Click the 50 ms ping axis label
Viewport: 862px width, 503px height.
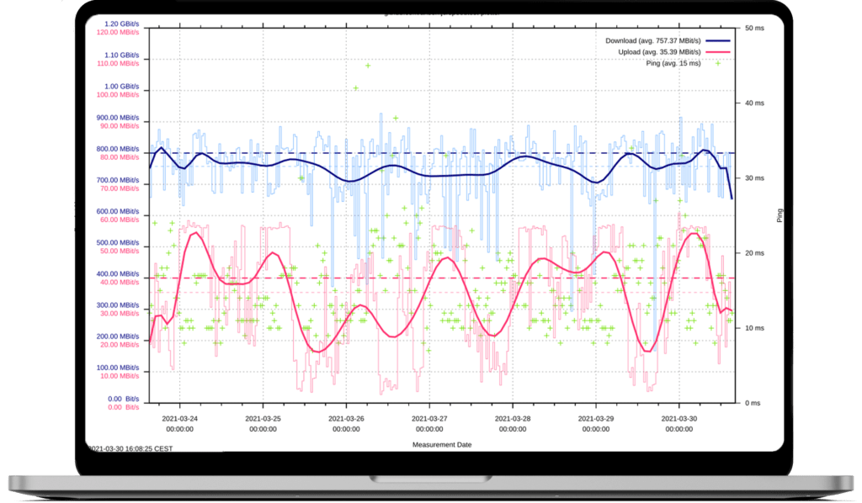[753, 28]
